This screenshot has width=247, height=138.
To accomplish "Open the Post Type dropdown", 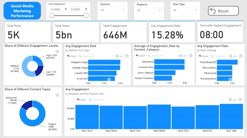I will click(185, 10).
